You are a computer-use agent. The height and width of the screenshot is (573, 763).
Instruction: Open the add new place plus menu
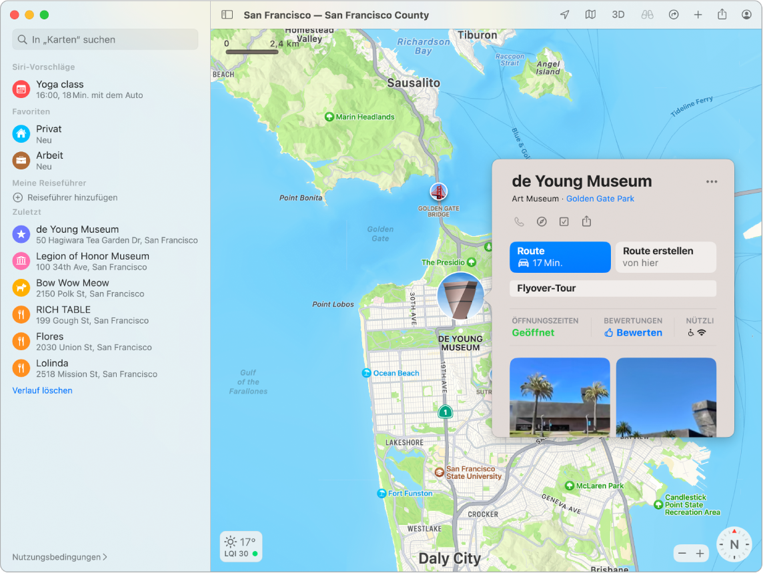(x=698, y=14)
